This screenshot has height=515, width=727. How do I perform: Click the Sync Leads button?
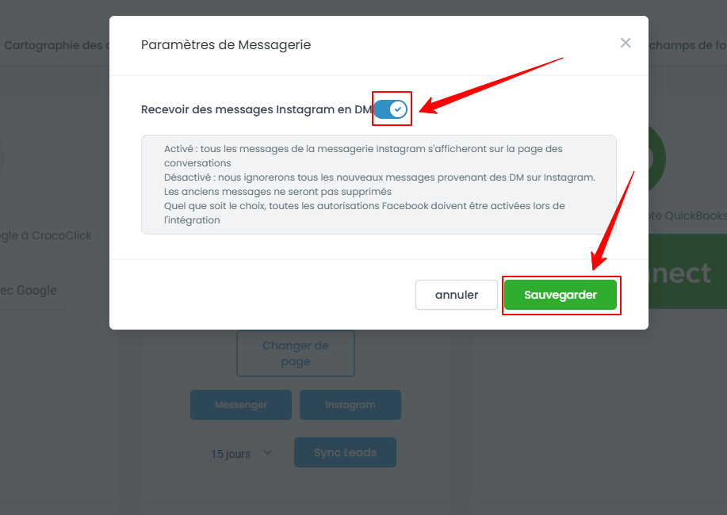pyautogui.click(x=345, y=452)
